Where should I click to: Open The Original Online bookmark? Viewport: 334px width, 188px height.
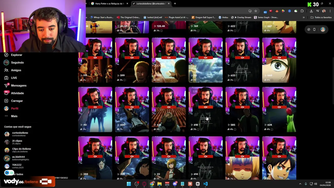click(x=128, y=17)
